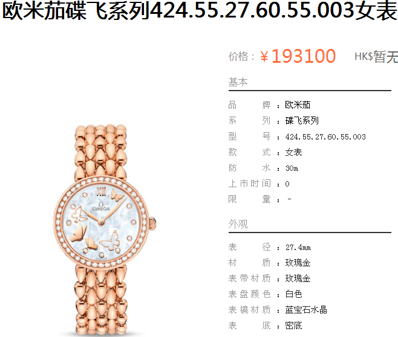Click the case diameter value 27.4mm
The width and height of the screenshot is (398, 337).
[x=298, y=247]
